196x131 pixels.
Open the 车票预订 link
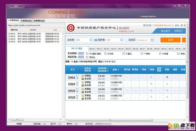click(x=179, y=31)
